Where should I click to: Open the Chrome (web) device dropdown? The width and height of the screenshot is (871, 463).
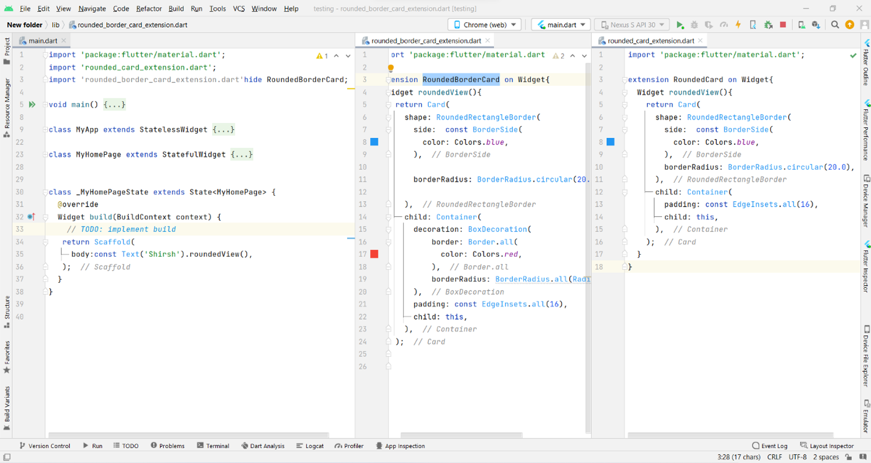pos(485,25)
